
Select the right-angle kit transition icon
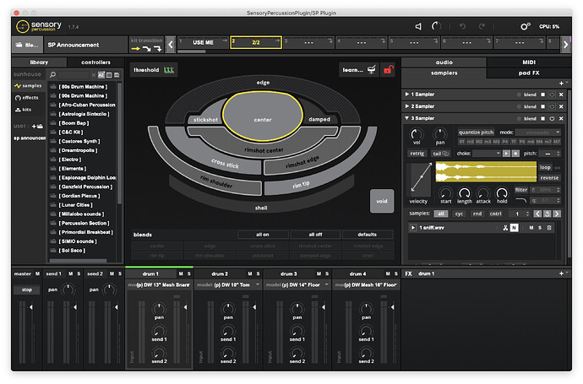coord(158,49)
